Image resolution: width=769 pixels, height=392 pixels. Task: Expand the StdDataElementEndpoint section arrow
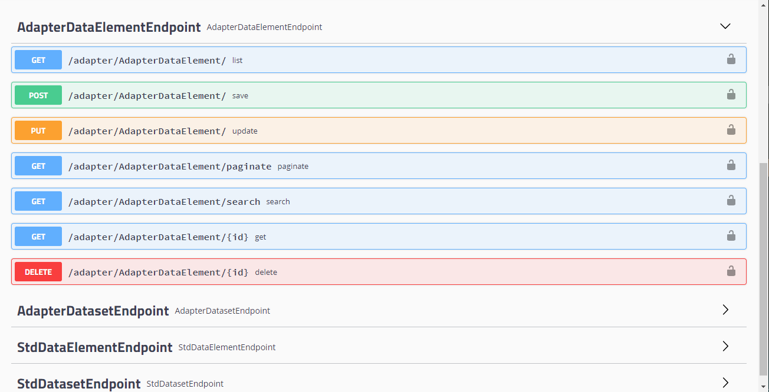pos(725,346)
